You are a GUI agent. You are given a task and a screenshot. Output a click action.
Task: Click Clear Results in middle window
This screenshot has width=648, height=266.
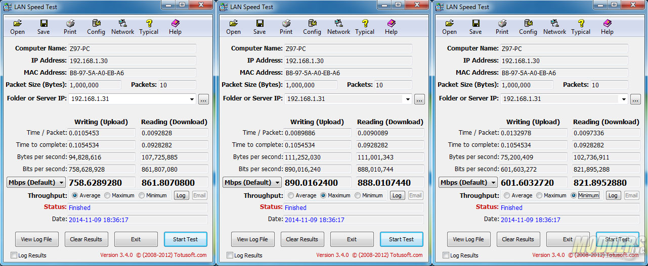point(303,239)
